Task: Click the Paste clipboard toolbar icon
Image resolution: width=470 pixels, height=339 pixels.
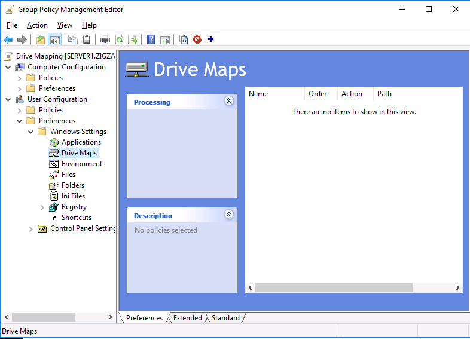Action: point(87,39)
